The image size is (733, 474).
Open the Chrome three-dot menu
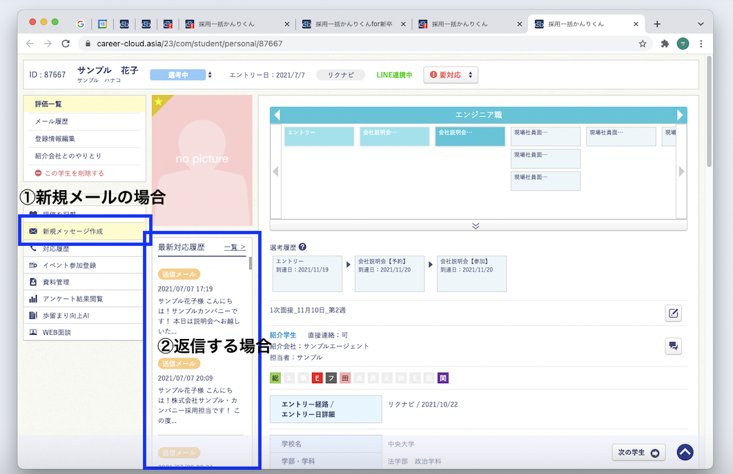click(701, 43)
